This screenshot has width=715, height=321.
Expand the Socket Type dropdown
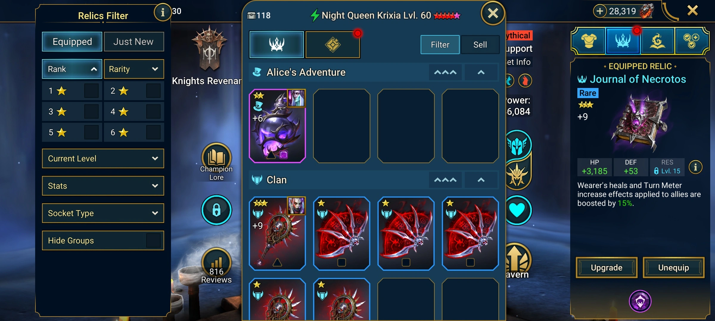click(x=103, y=213)
